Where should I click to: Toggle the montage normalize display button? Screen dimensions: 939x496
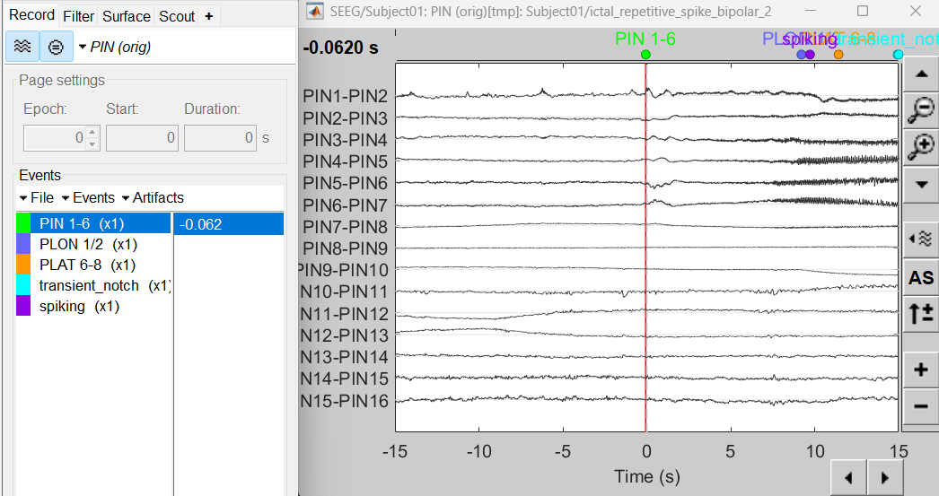pos(56,46)
